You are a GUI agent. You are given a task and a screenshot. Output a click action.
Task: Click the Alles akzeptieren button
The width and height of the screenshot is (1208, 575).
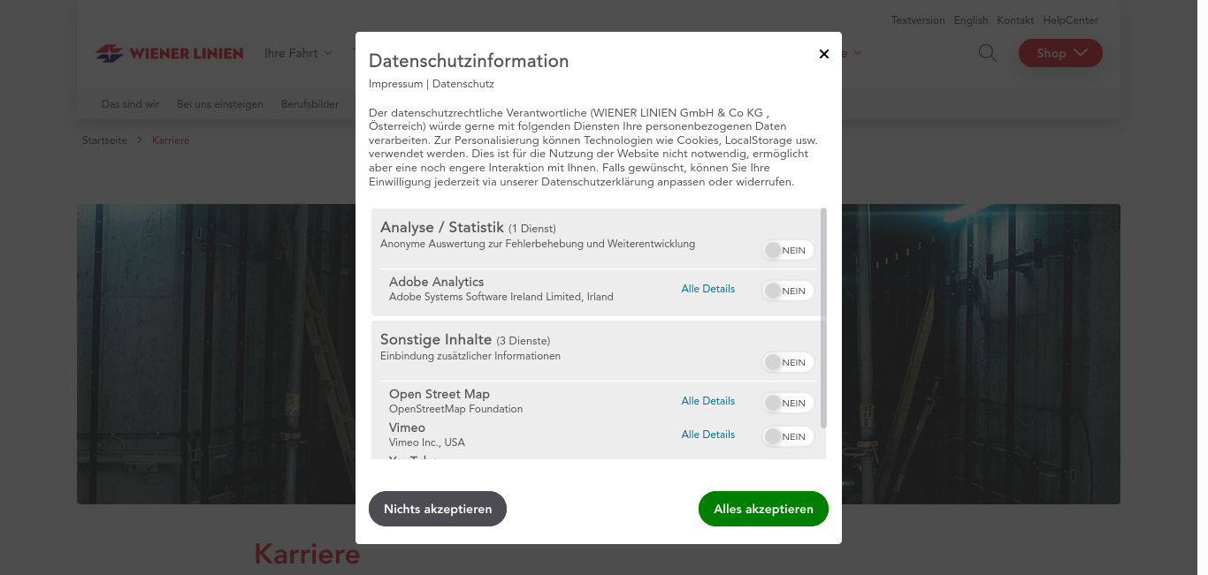[763, 509]
